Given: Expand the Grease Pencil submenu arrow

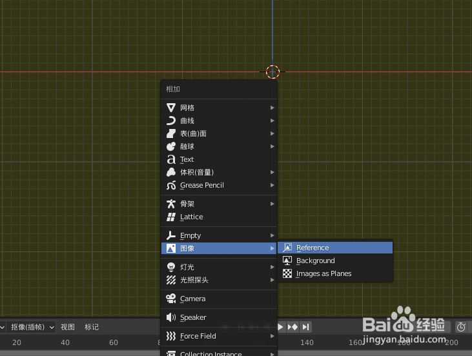Looking at the screenshot, I should (272, 185).
